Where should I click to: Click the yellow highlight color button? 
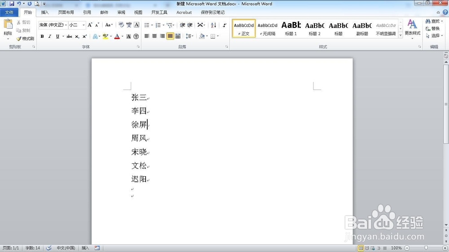click(x=106, y=36)
